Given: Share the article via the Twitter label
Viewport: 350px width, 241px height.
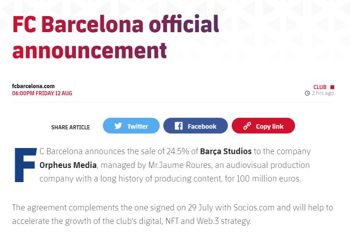Looking at the screenshot, I should 138,126.
